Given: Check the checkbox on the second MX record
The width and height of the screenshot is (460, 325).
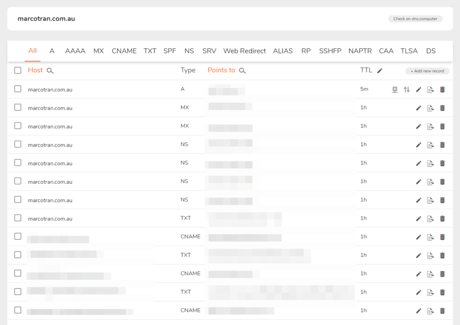Looking at the screenshot, I should pyautogui.click(x=18, y=126).
